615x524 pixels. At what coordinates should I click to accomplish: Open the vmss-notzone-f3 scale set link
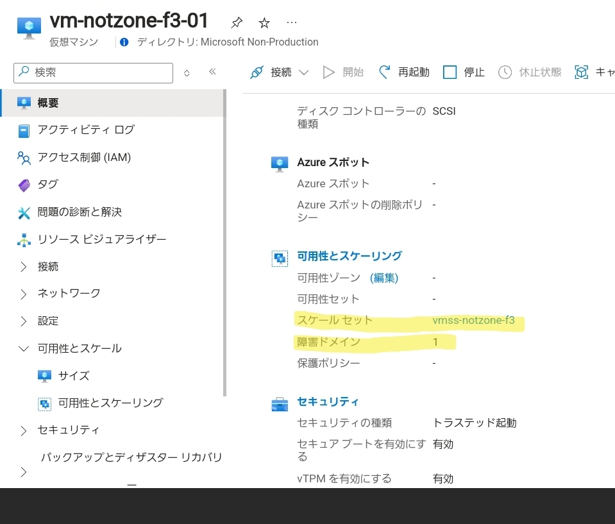[x=473, y=321]
